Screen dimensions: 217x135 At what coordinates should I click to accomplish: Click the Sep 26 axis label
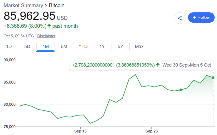tap(152, 131)
